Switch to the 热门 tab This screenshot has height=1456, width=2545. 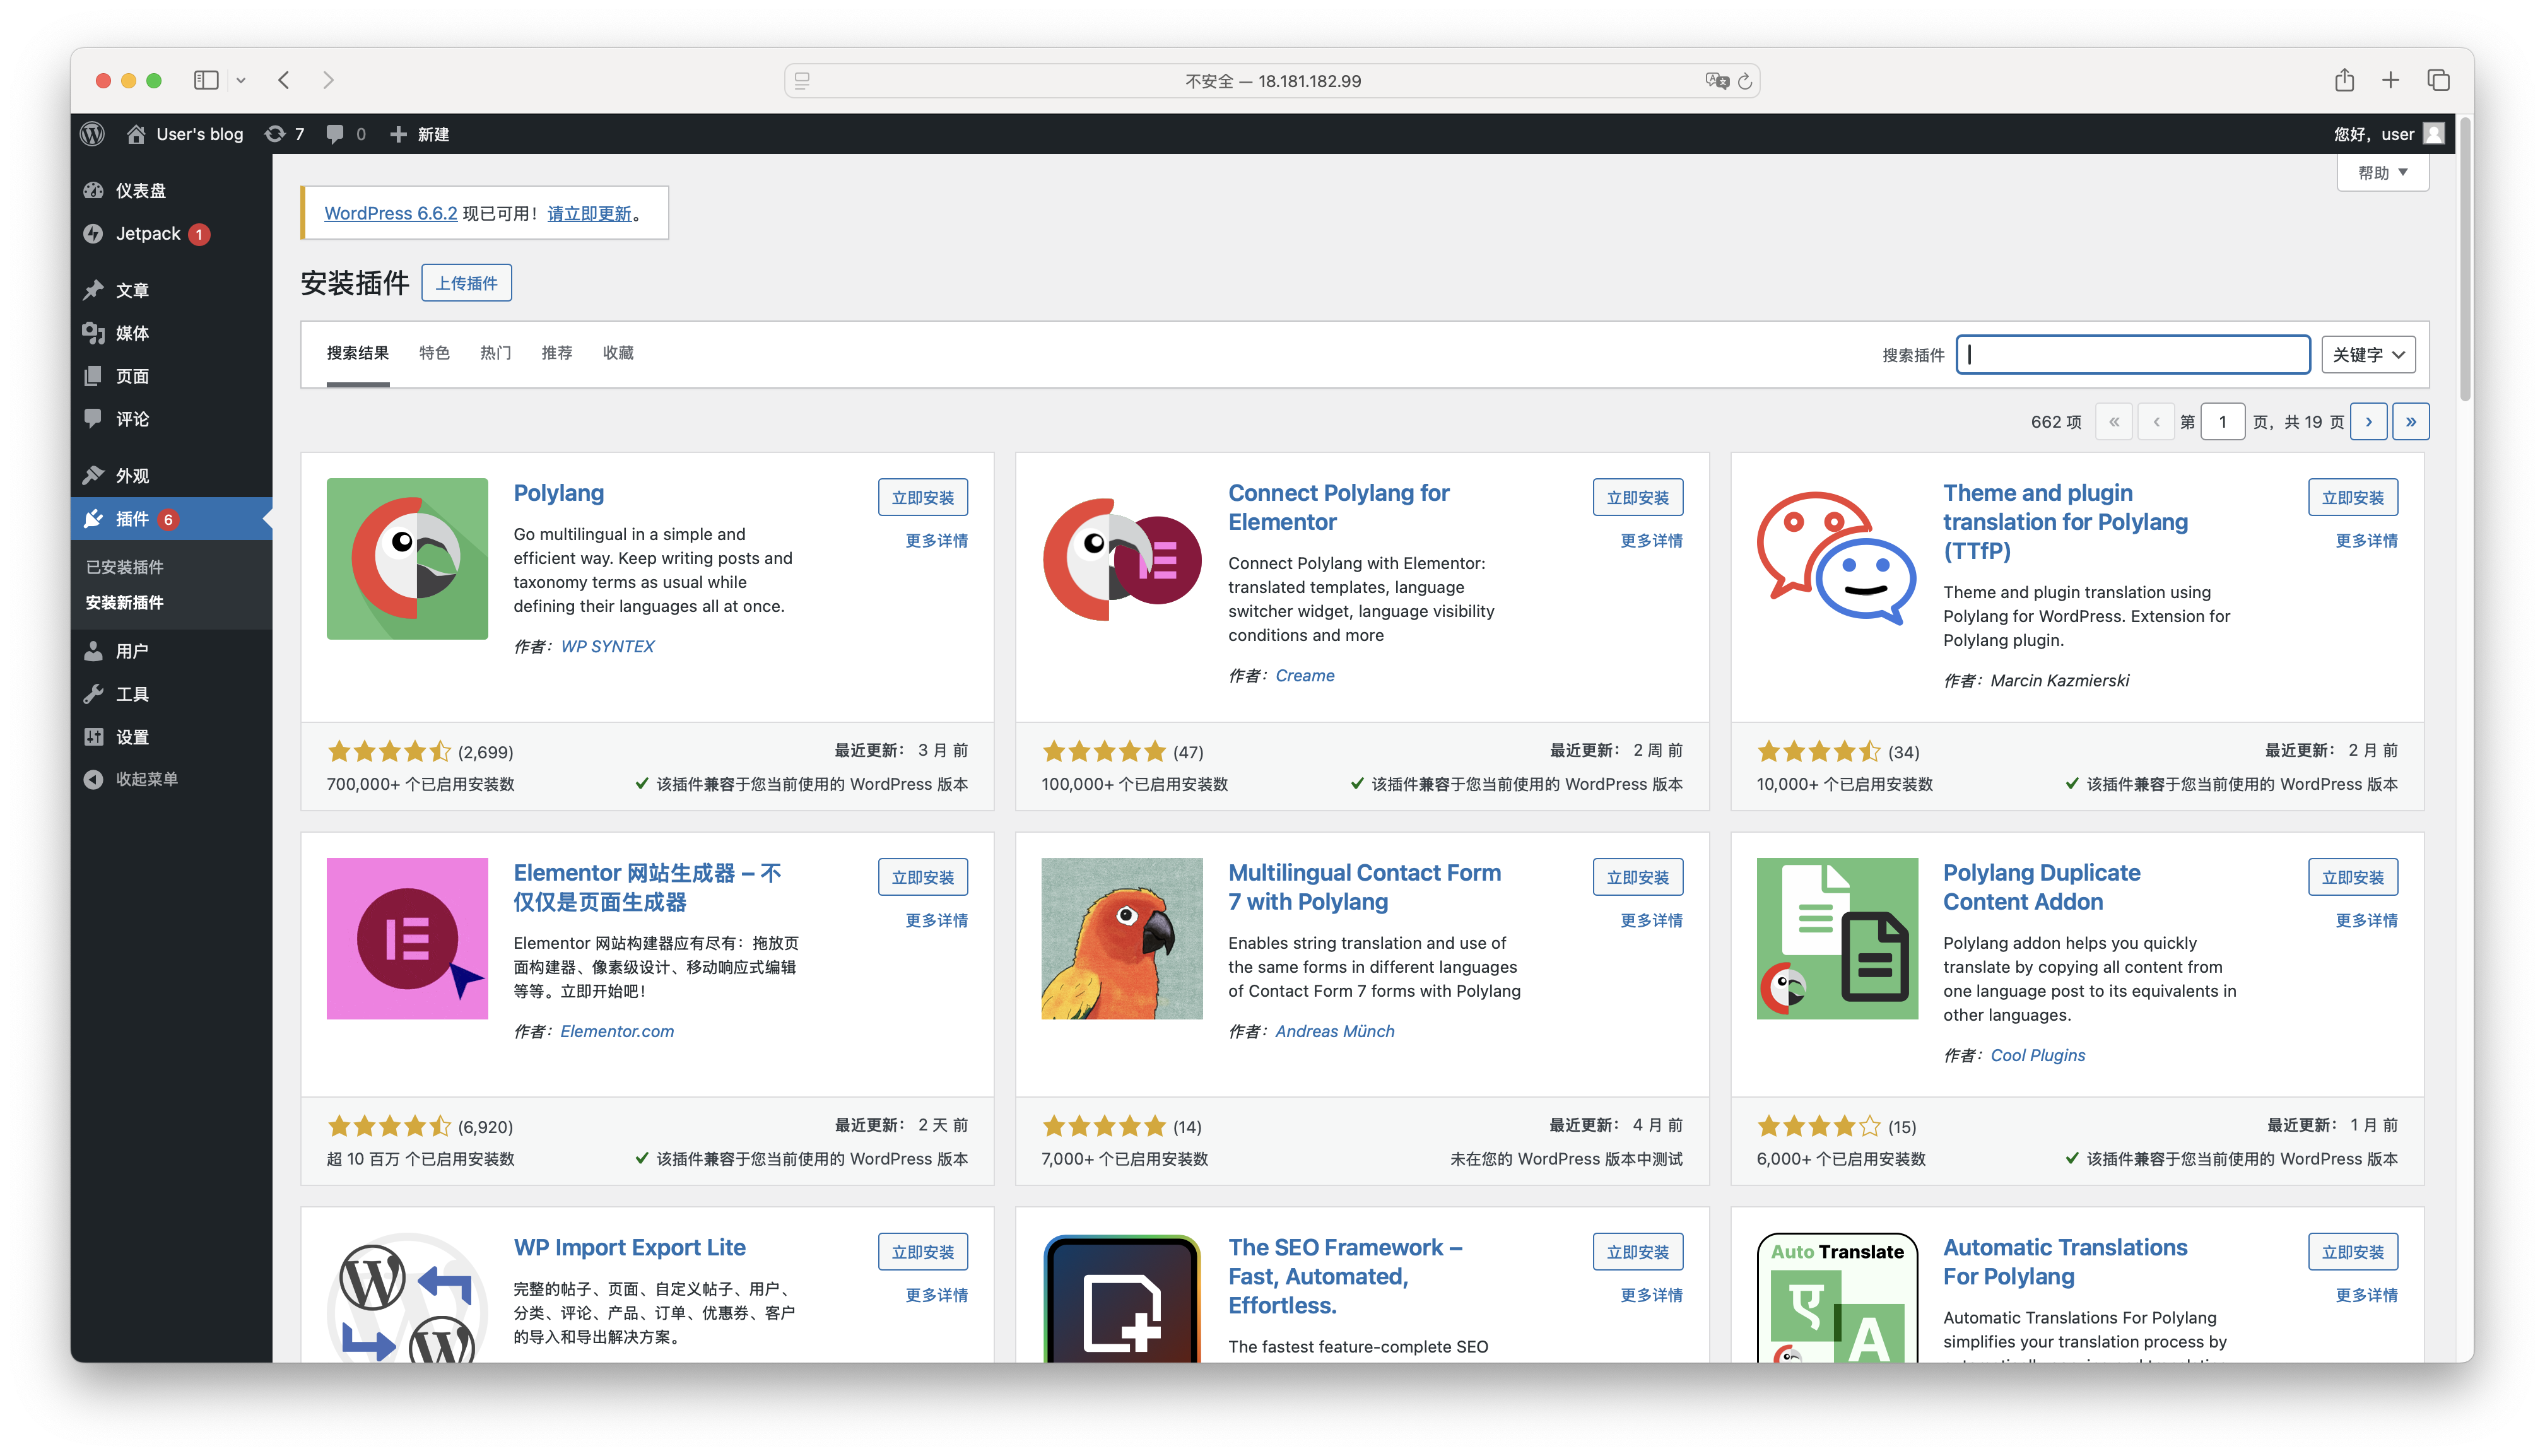click(x=495, y=353)
